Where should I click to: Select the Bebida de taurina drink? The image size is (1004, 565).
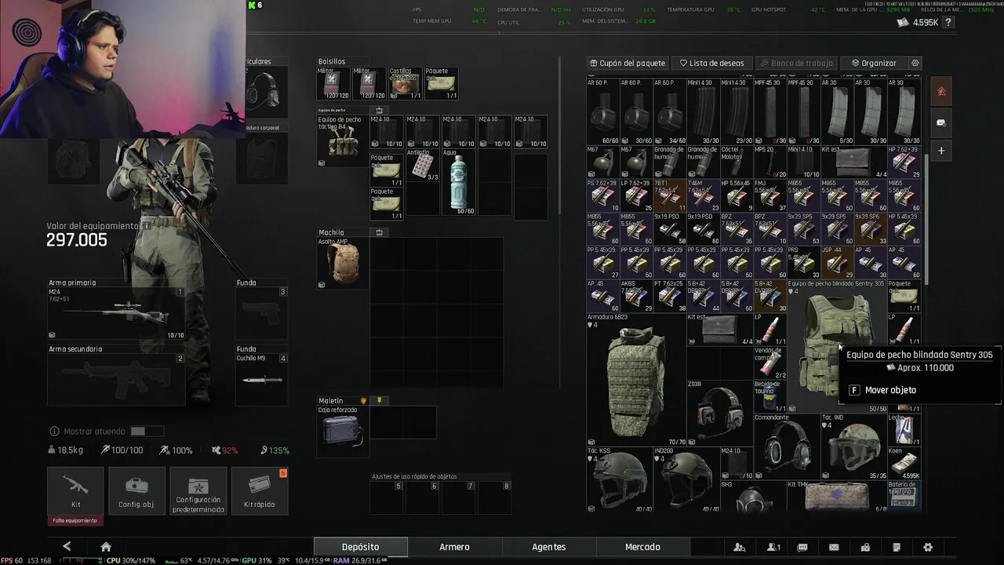click(x=769, y=396)
